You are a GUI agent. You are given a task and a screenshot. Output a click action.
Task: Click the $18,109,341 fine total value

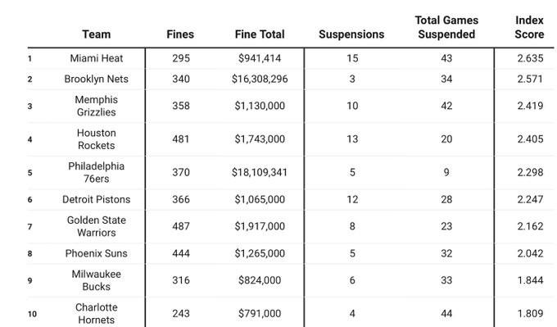260,172
